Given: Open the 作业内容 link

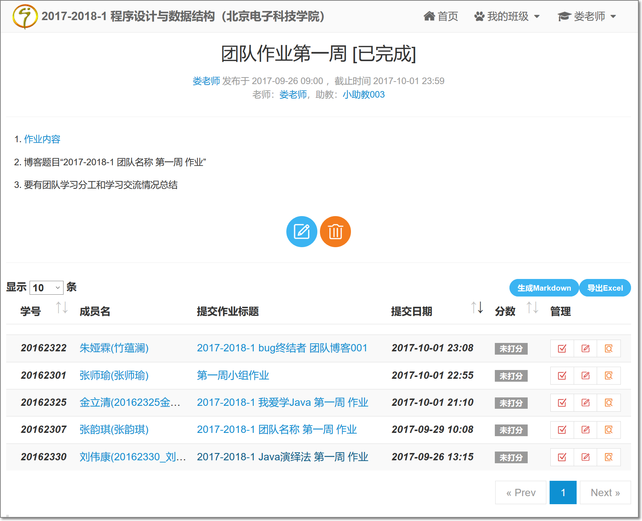Looking at the screenshot, I should tap(42, 139).
